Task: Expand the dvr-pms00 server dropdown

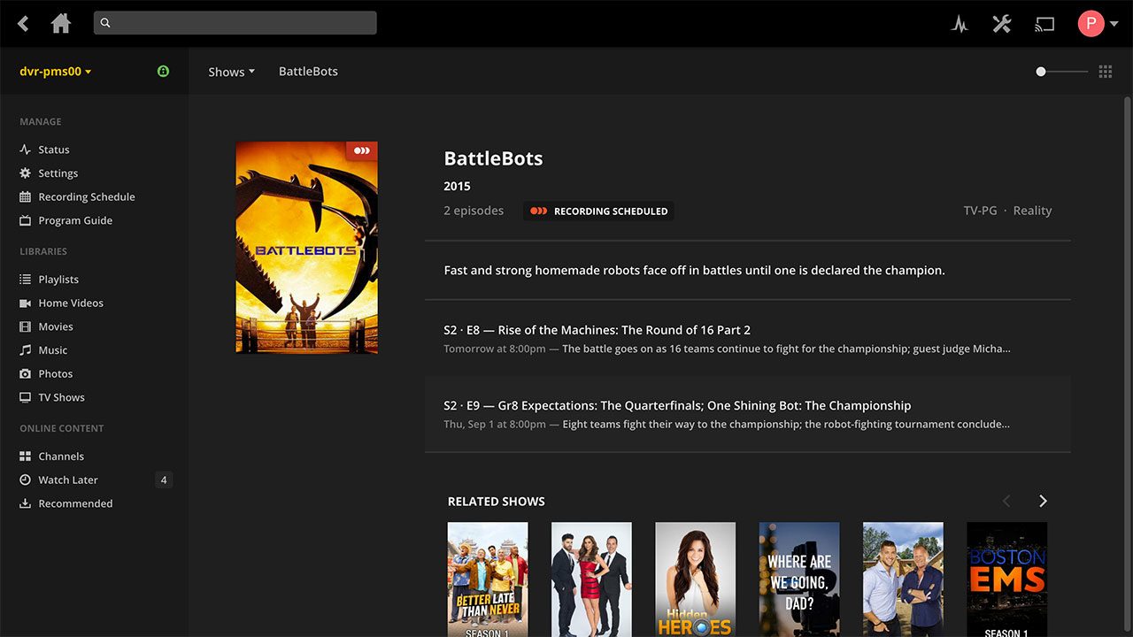Action: [56, 72]
